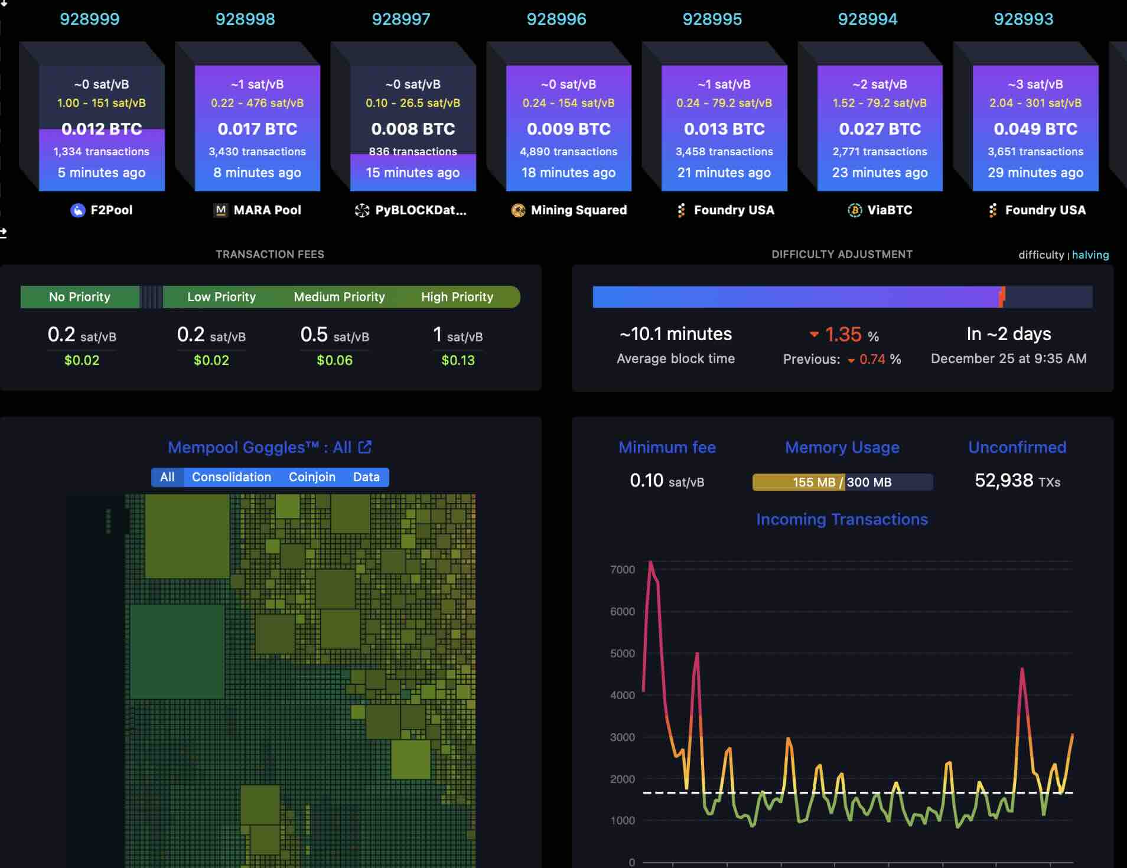The width and height of the screenshot is (1127, 868).
Task: Click the Mining Squared logo icon
Action: [518, 210]
